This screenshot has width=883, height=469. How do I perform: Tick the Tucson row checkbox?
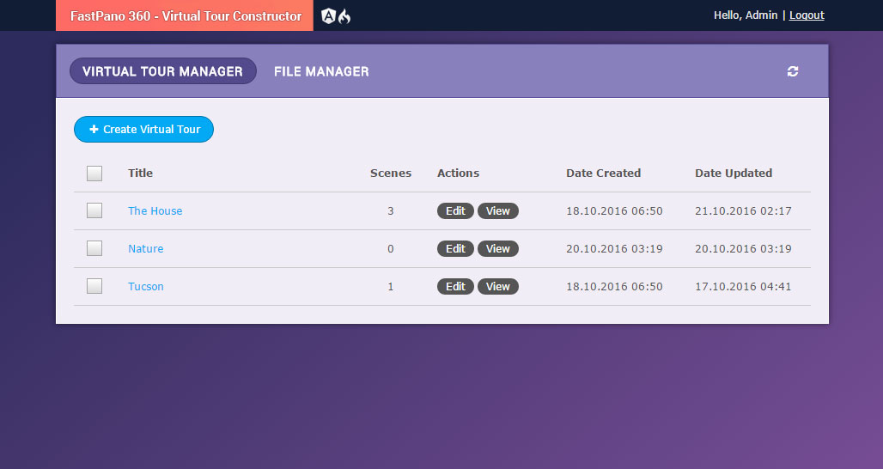pos(94,286)
